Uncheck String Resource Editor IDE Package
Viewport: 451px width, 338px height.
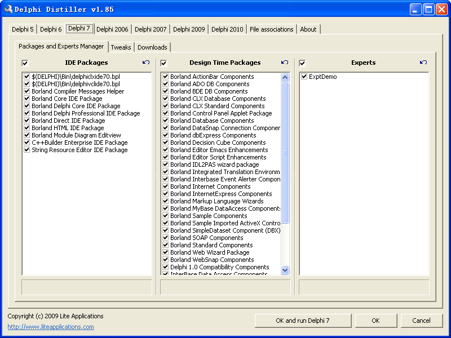26,150
